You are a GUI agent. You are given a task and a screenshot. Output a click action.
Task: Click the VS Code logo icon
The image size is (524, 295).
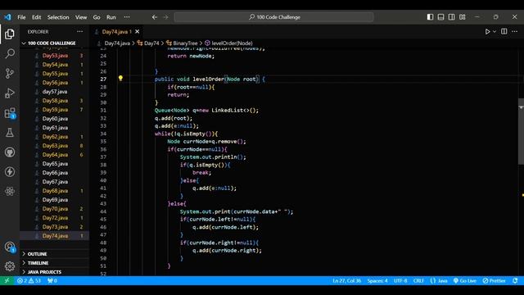click(x=7, y=16)
